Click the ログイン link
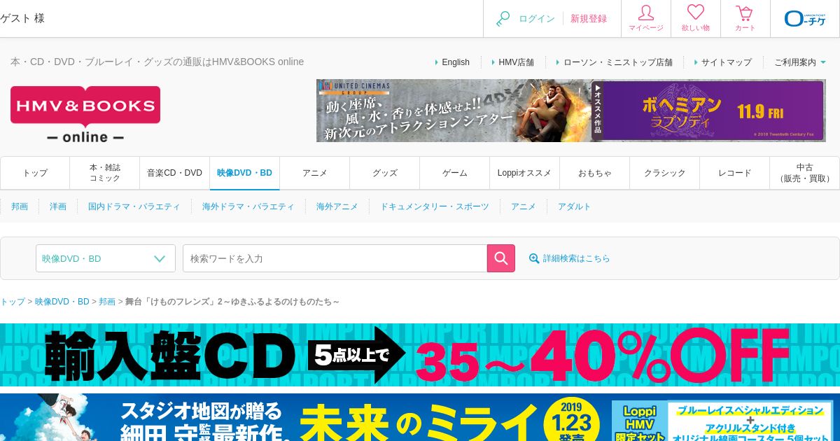This screenshot has height=441, width=840. click(x=537, y=19)
